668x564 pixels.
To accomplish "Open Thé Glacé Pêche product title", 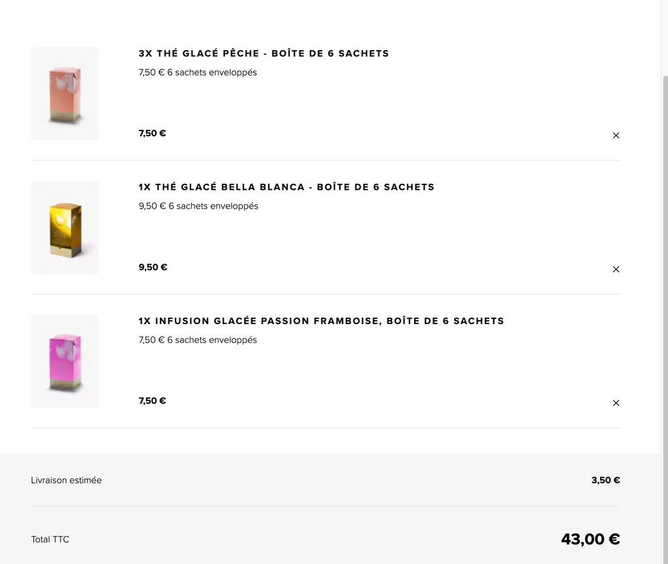I will pyautogui.click(x=264, y=53).
